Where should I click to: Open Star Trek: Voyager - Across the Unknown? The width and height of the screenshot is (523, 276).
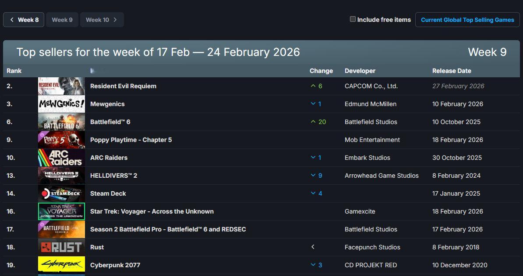tap(152, 211)
